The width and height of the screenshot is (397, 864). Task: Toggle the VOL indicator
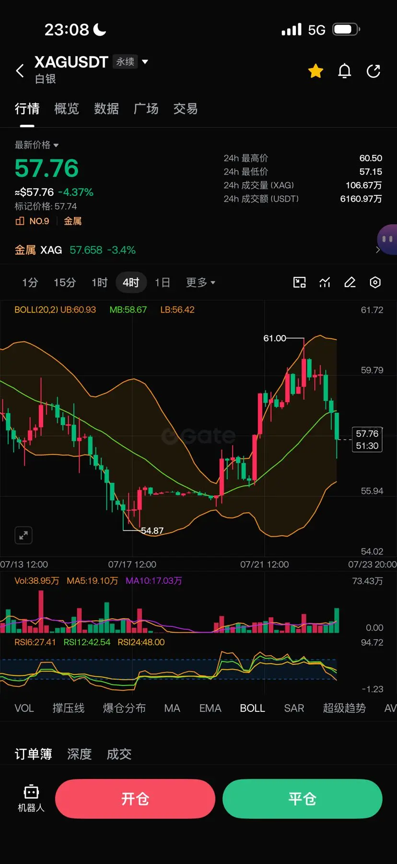tap(24, 708)
